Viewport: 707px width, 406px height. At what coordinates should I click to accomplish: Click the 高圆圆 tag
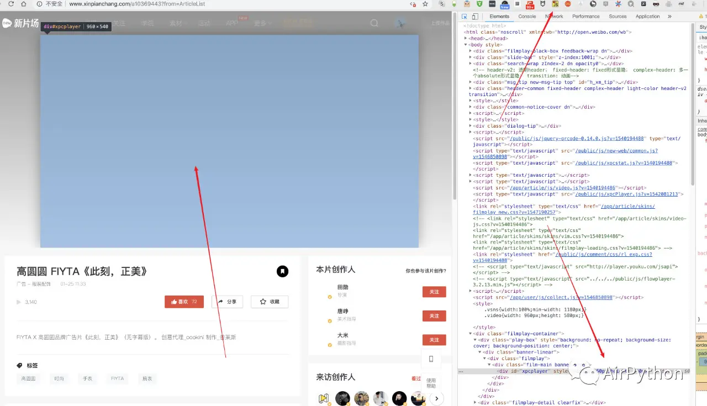pyautogui.click(x=28, y=379)
